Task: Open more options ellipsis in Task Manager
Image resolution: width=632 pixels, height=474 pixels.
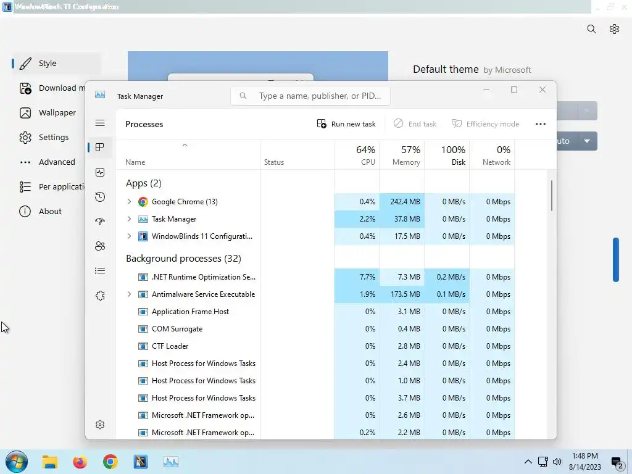Action: pos(541,124)
